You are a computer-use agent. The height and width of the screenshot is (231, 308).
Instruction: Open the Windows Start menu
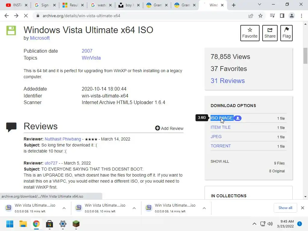[10, 224]
